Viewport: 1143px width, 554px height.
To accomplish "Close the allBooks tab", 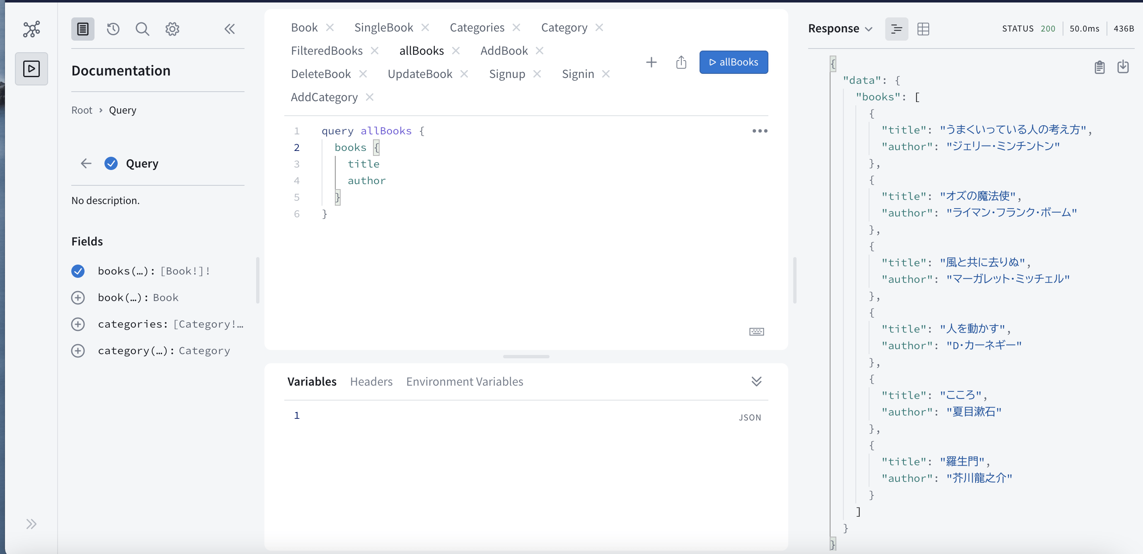I will [x=456, y=51].
